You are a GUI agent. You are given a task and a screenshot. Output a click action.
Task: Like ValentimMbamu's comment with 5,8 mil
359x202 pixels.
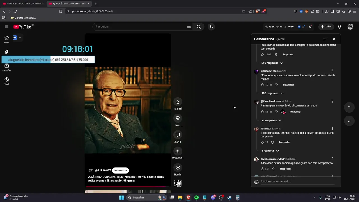coord(262,112)
